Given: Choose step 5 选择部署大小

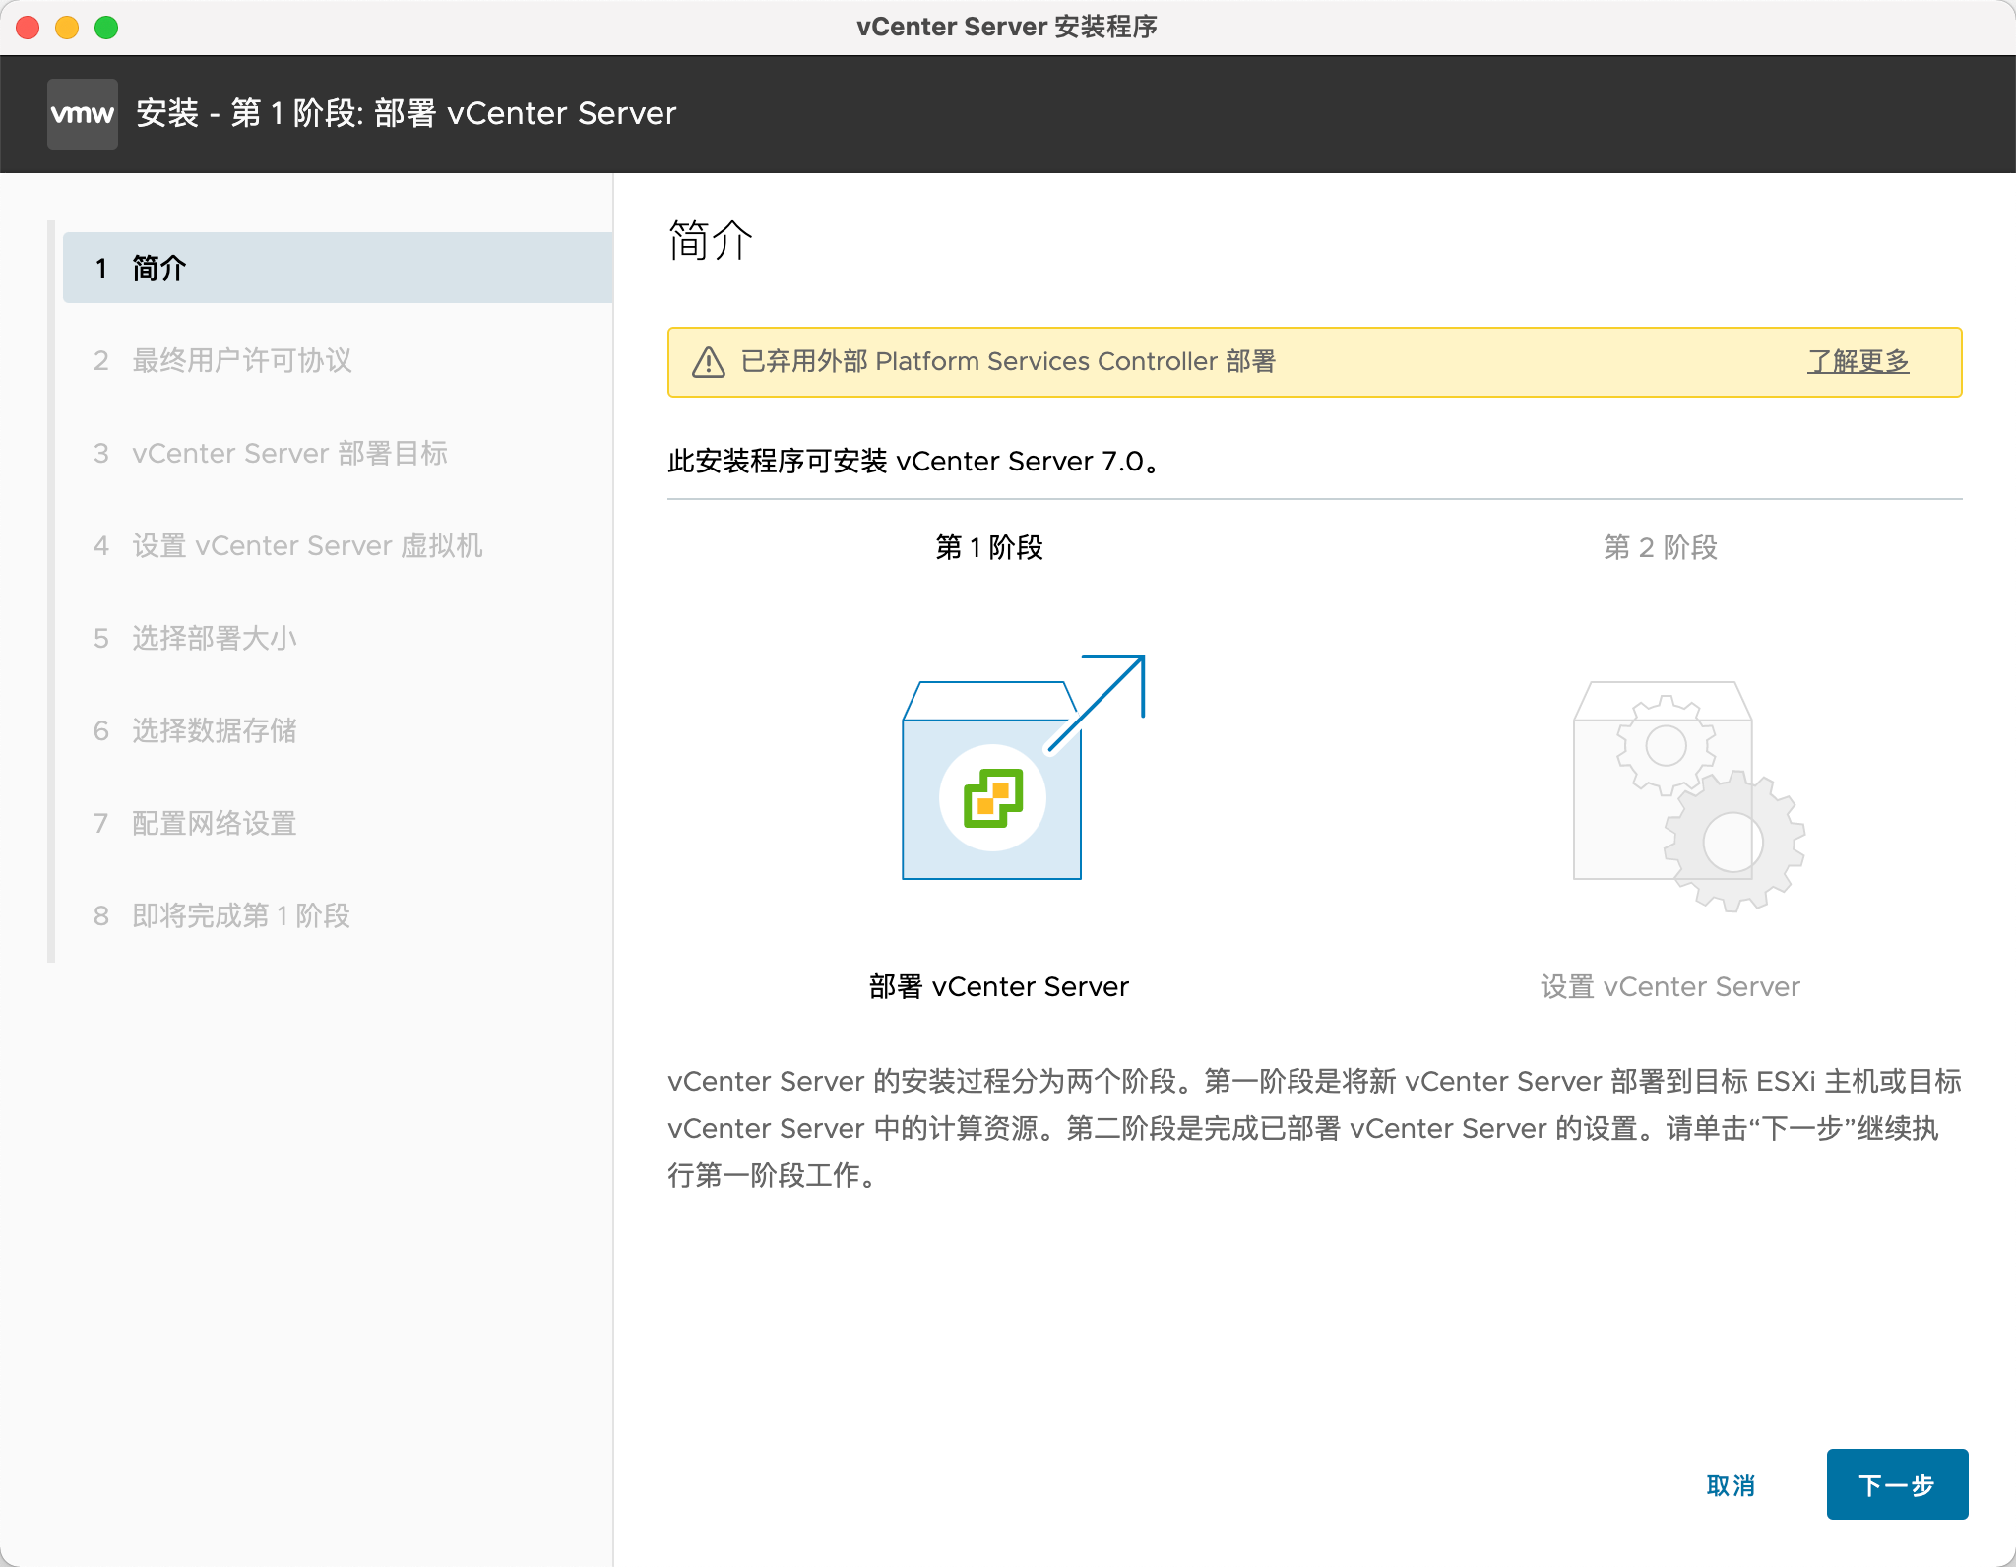Looking at the screenshot, I should tap(214, 638).
